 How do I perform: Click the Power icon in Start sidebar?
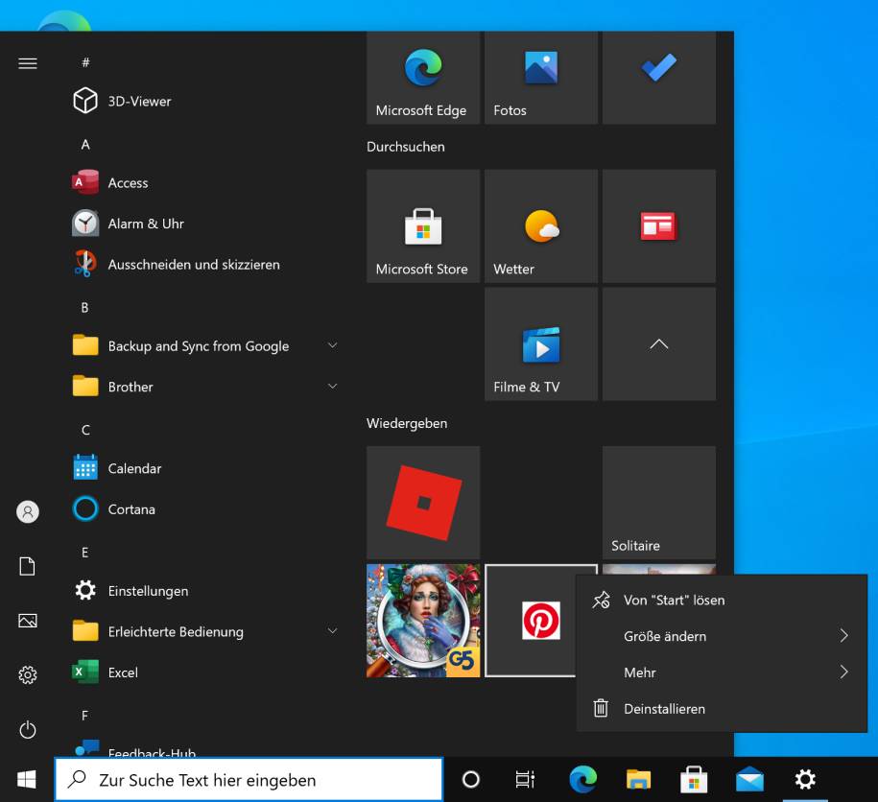[x=28, y=730]
